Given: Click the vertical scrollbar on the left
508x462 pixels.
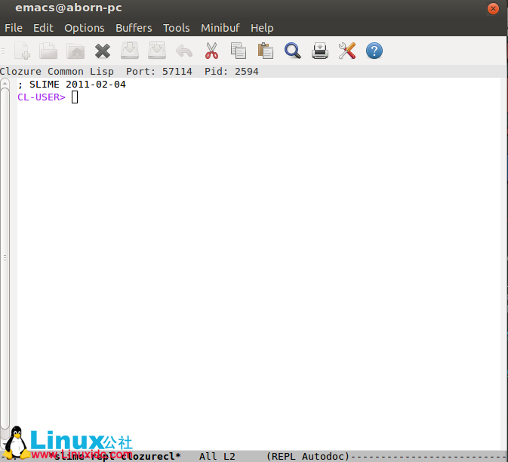Looking at the screenshot, I should pyautogui.click(x=5, y=257).
